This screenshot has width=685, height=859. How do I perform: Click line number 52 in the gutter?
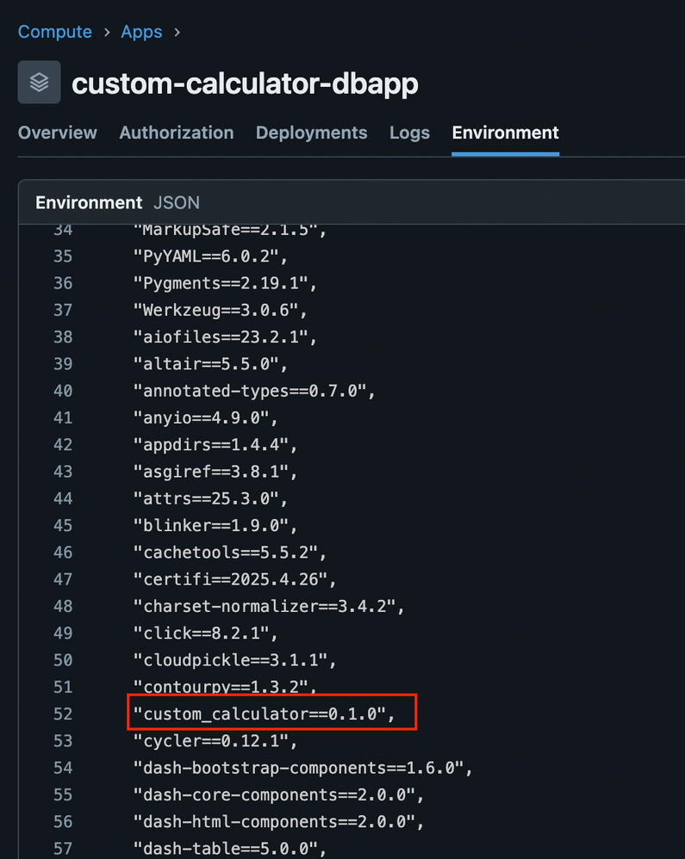pyautogui.click(x=62, y=714)
